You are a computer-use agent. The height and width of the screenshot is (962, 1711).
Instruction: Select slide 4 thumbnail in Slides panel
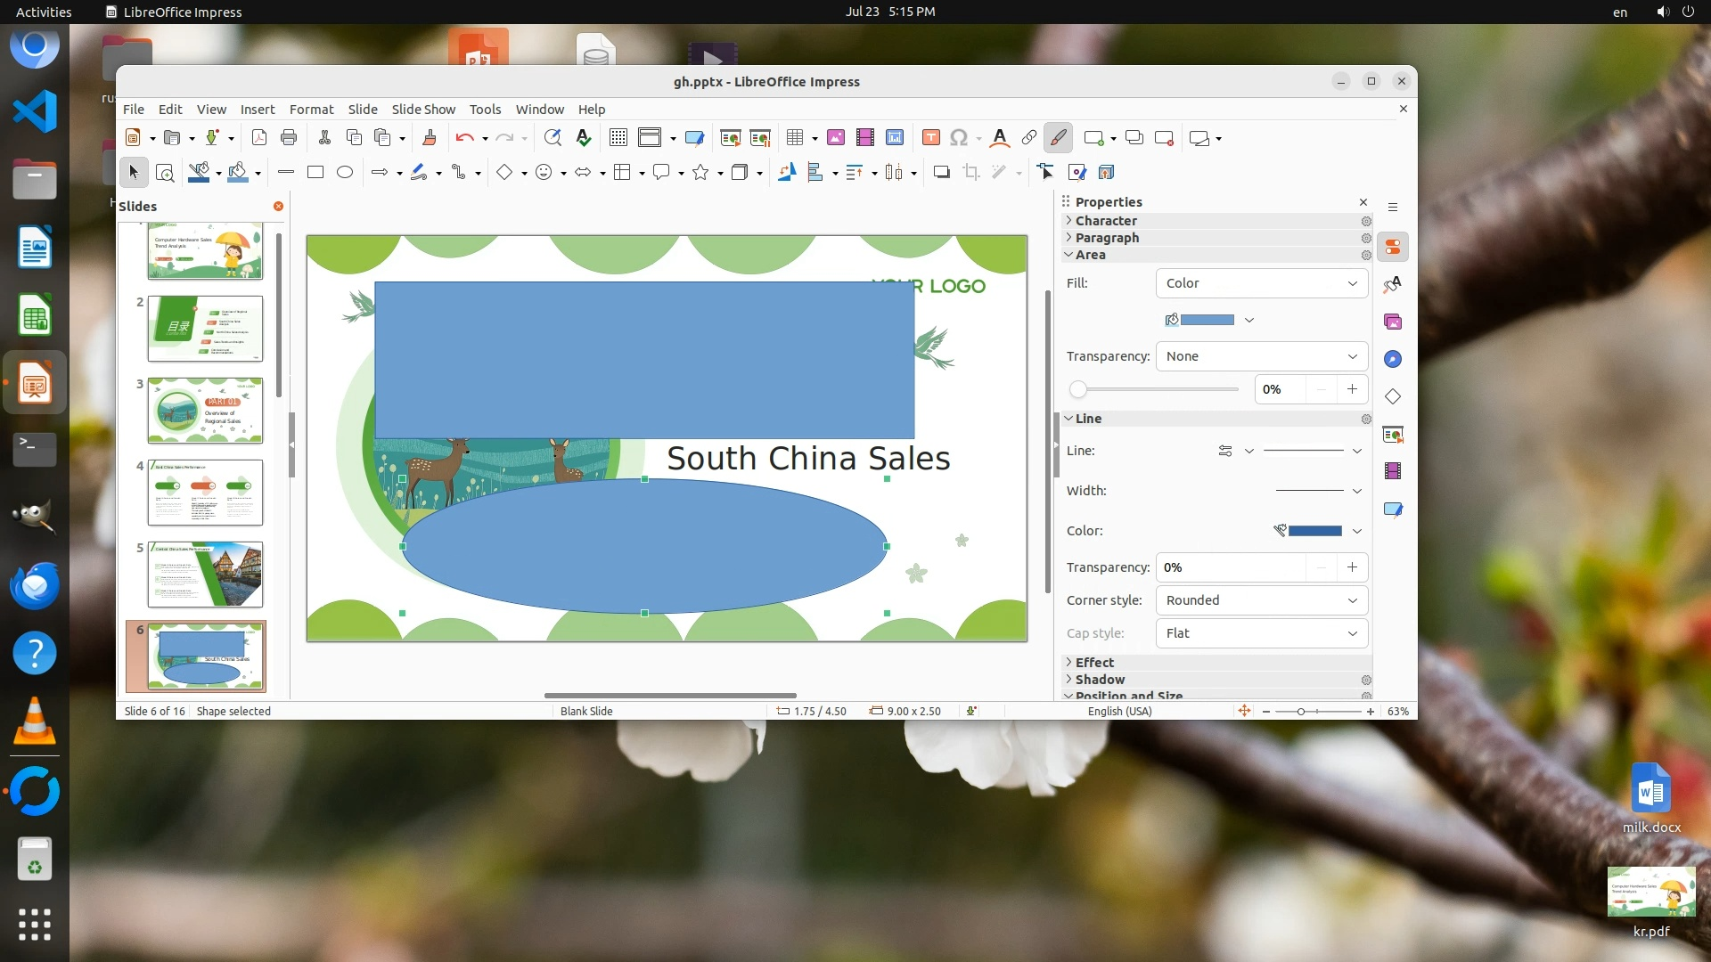205,493
